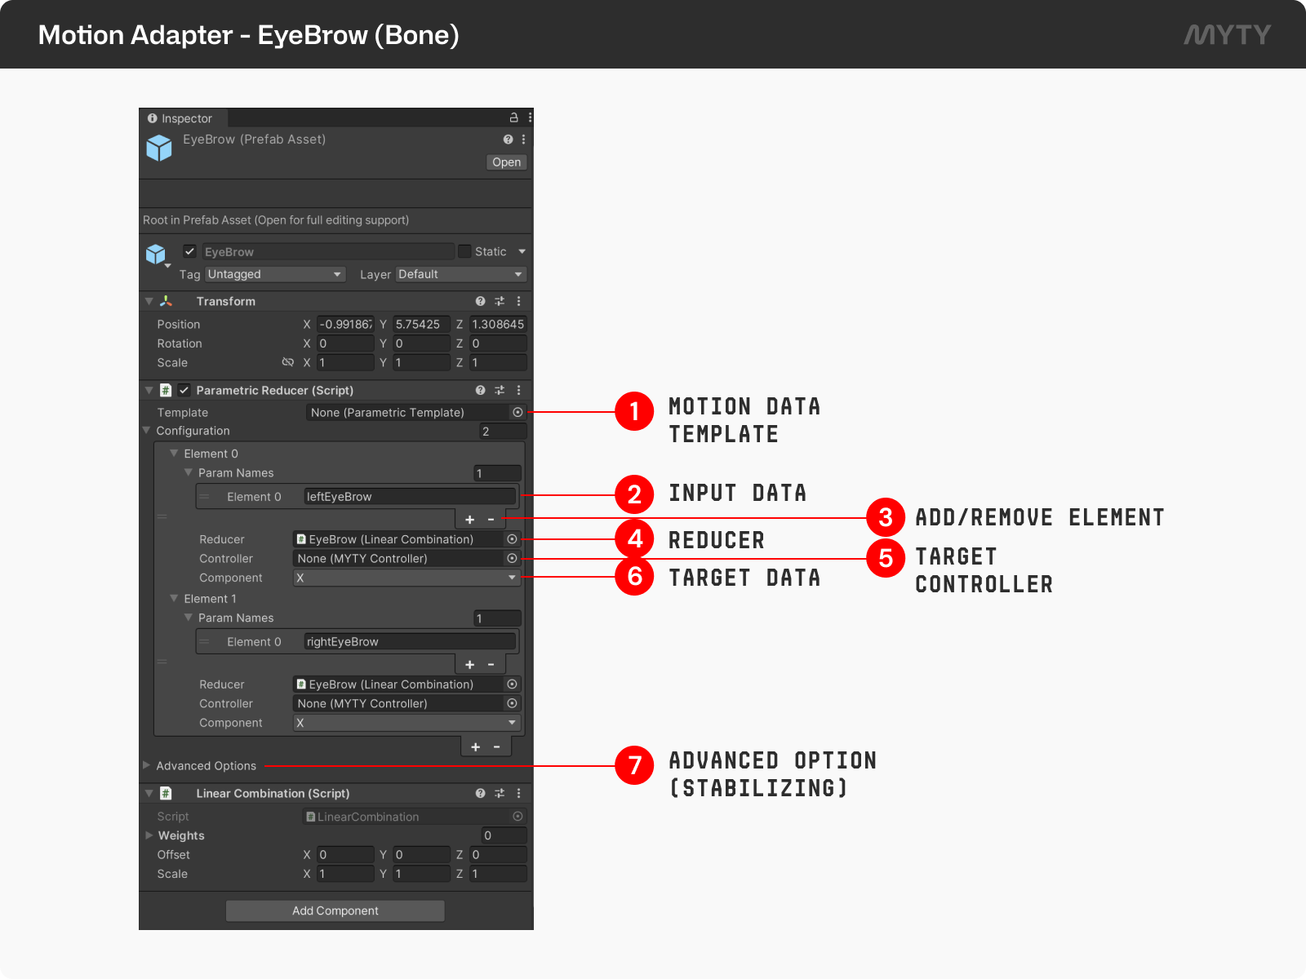Screen dimensions: 1306x979
Task: Open Parametric Reducer's three-dot context menu
Action: click(518, 390)
